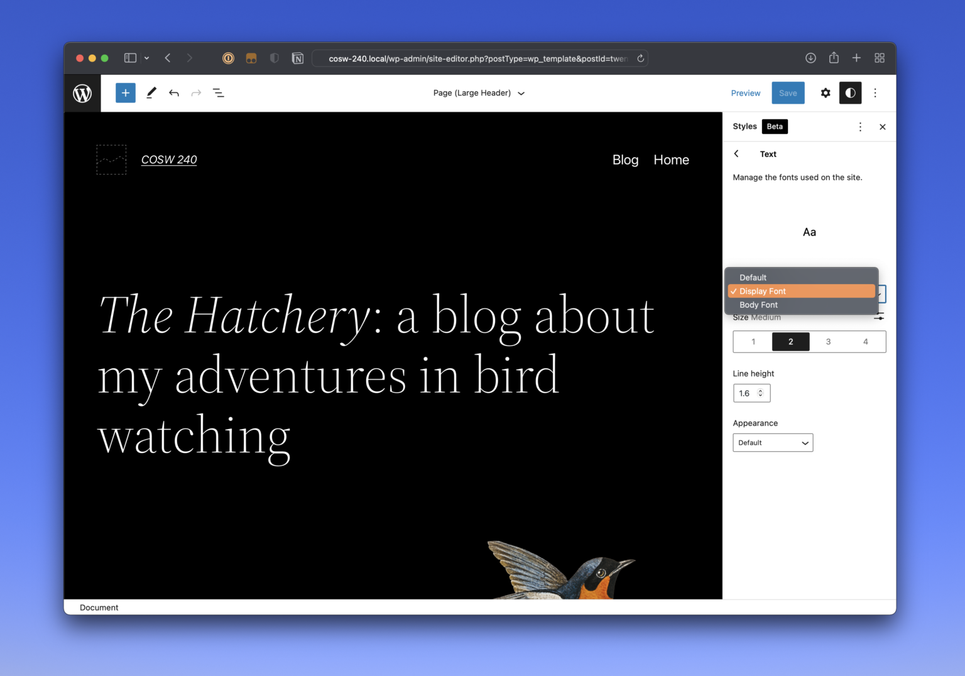This screenshot has height=676, width=965.
Task: Open the editor Options three-dot menu
Action: click(875, 93)
